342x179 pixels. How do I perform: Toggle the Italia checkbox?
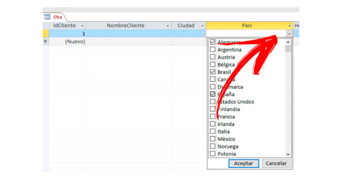pyautogui.click(x=212, y=131)
